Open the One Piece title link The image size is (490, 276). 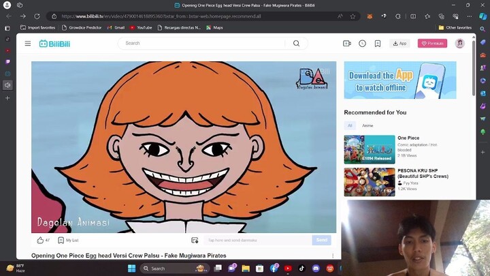point(408,138)
